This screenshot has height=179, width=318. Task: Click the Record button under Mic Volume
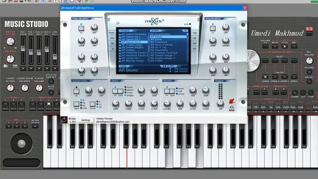[x=309, y=72]
